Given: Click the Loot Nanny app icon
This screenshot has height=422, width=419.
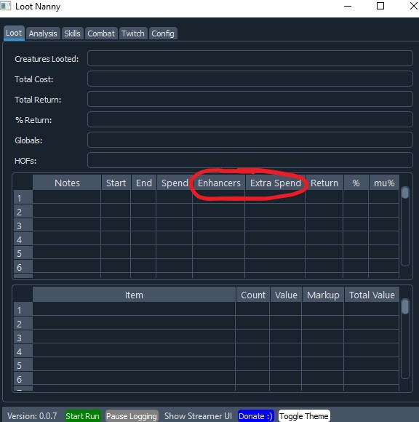Looking at the screenshot, I should coord(5,6).
